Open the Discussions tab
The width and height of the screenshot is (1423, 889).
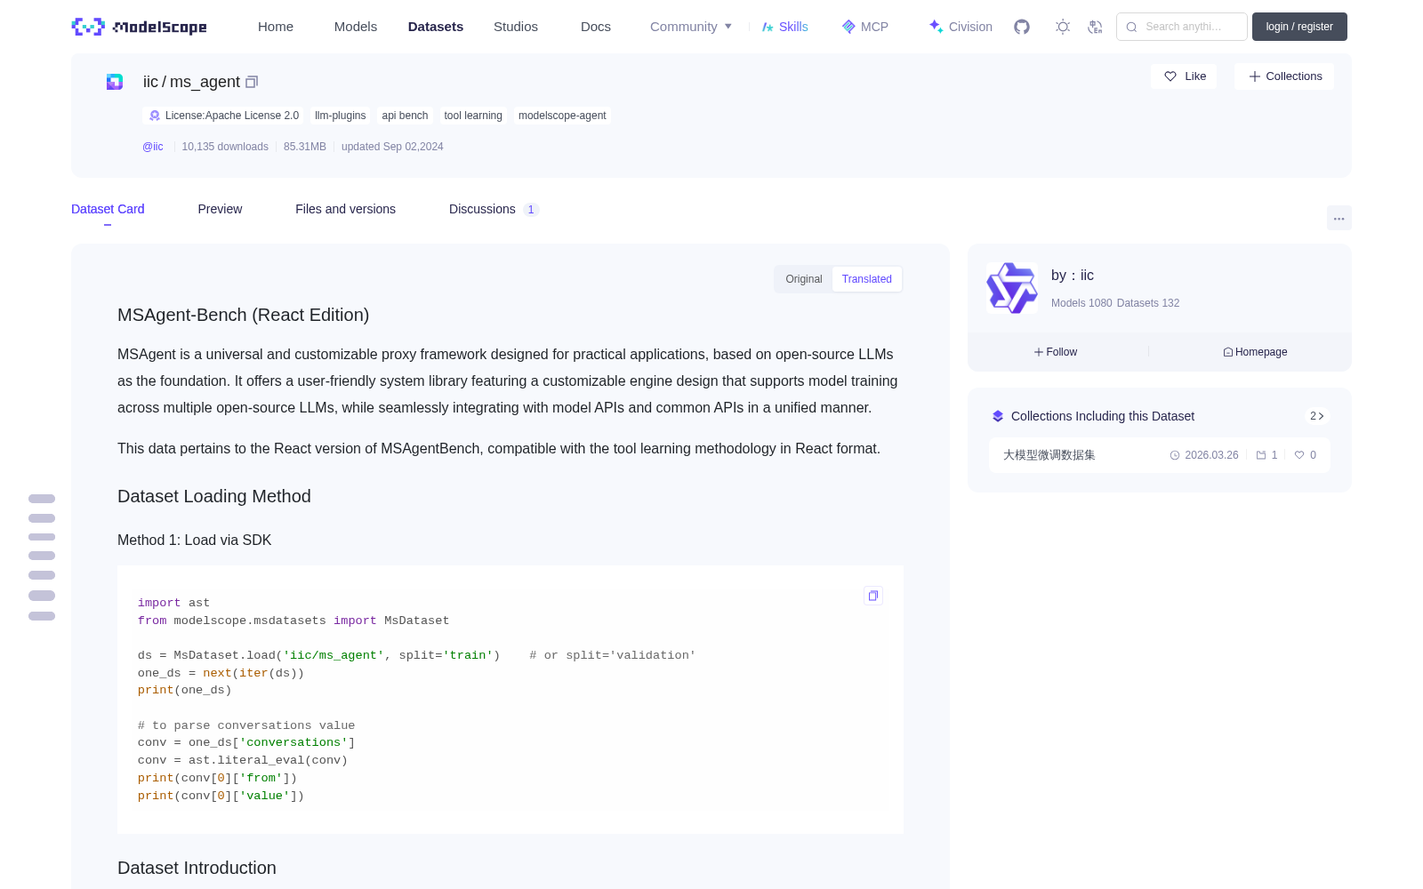click(x=494, y=209)
